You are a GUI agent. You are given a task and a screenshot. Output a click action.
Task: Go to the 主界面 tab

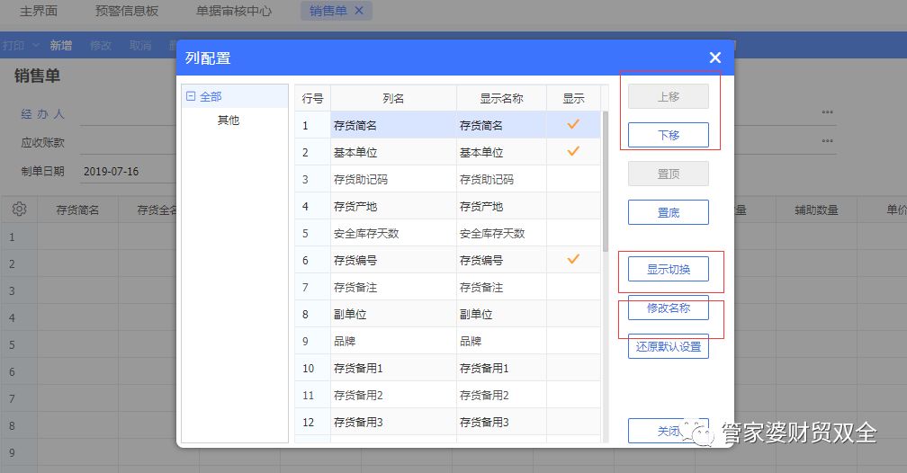point(39,11)
